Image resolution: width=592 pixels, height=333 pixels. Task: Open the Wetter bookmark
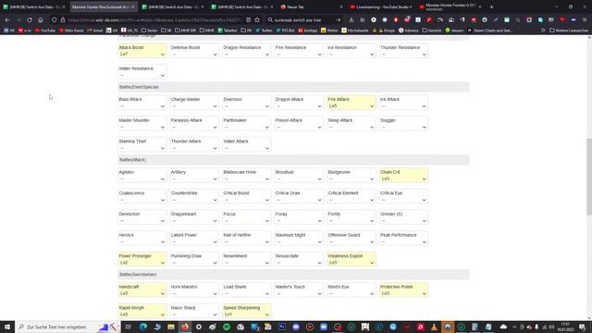point(330,31)
